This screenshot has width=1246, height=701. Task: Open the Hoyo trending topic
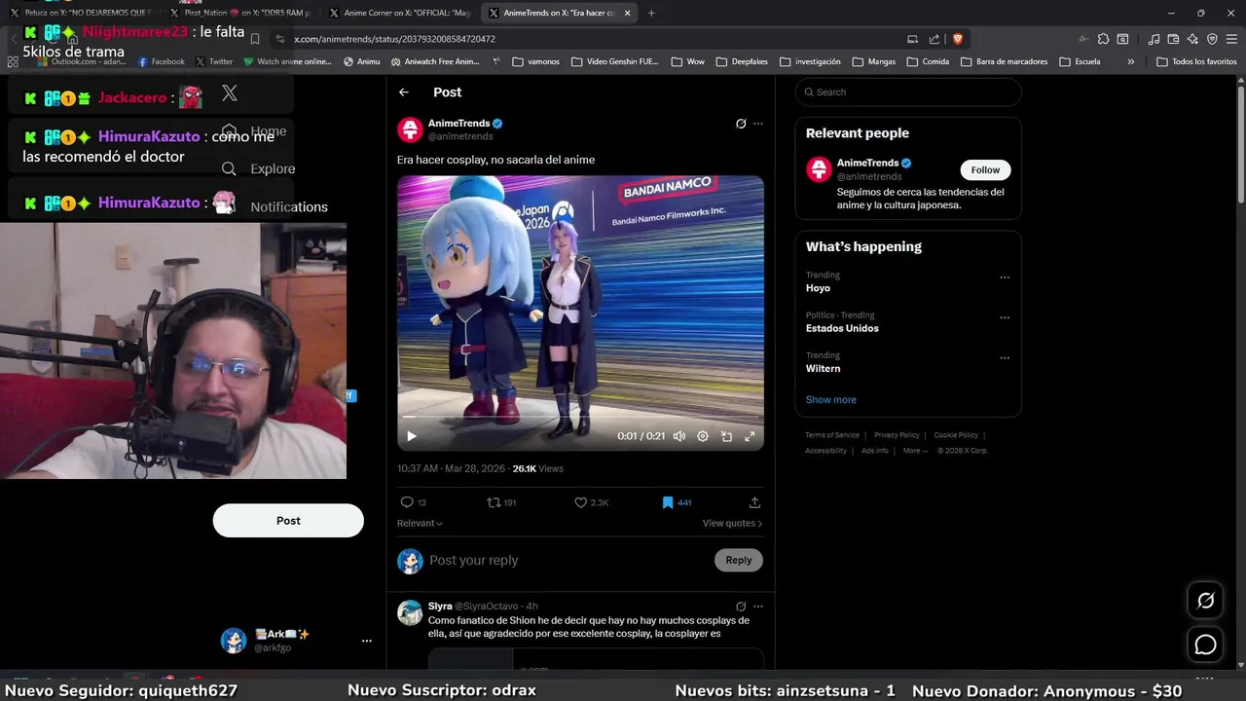(818, 288)
